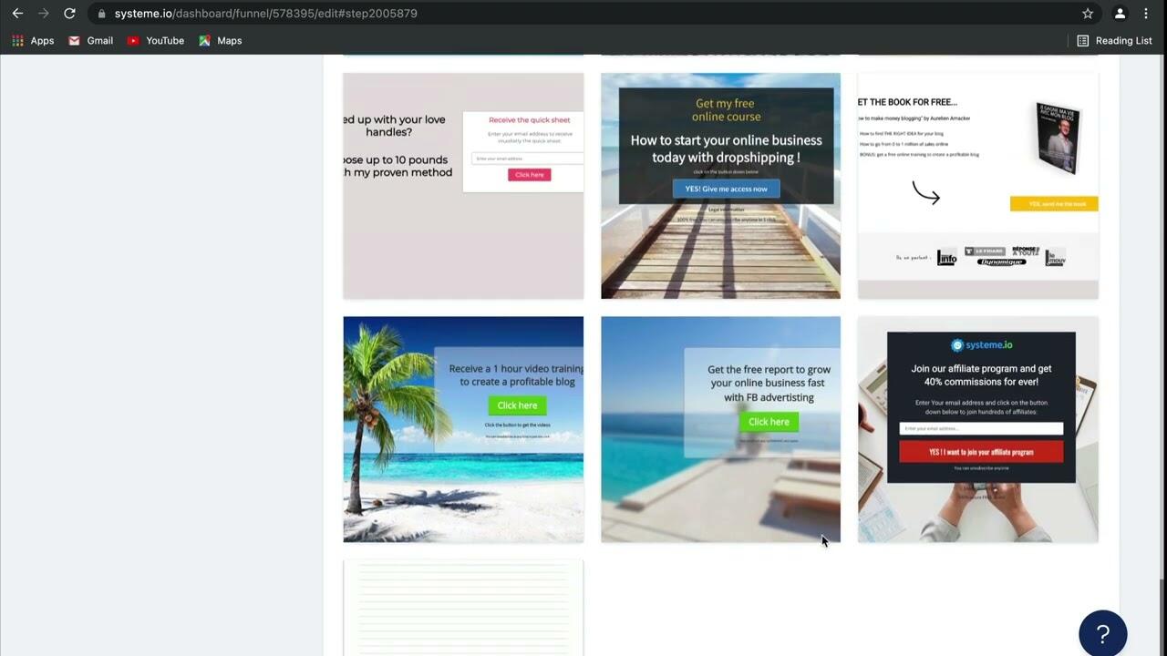Select the palm tree video training template

pos(463,429)
